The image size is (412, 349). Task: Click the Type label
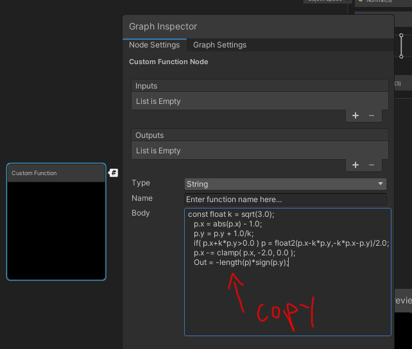[x=141, y=183]
